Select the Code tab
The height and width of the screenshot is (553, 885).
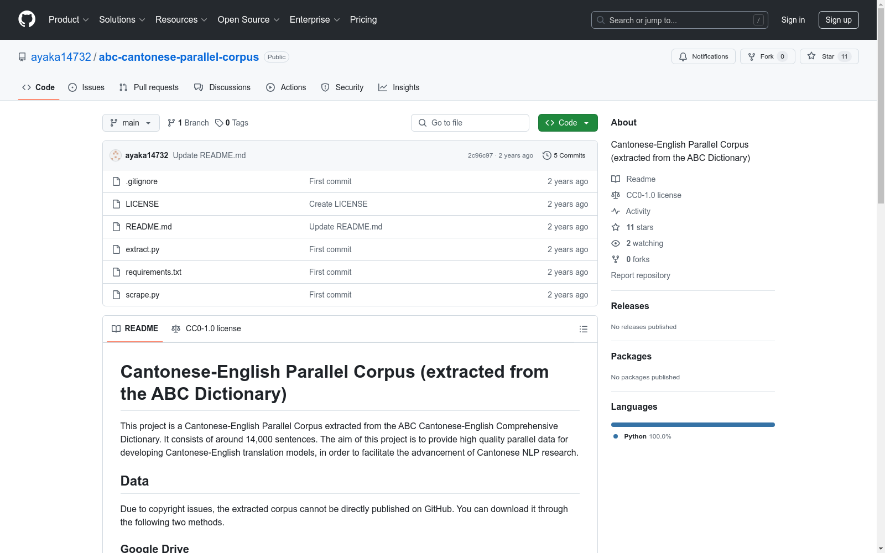point(39,87)
